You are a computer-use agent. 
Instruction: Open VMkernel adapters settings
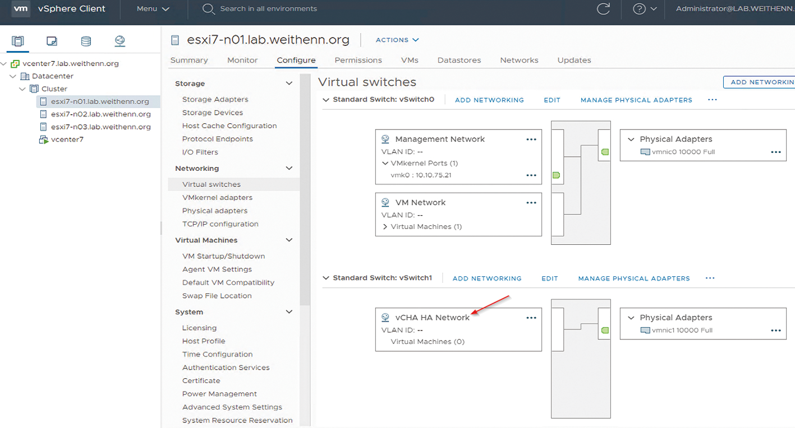(x=217, y=198)
